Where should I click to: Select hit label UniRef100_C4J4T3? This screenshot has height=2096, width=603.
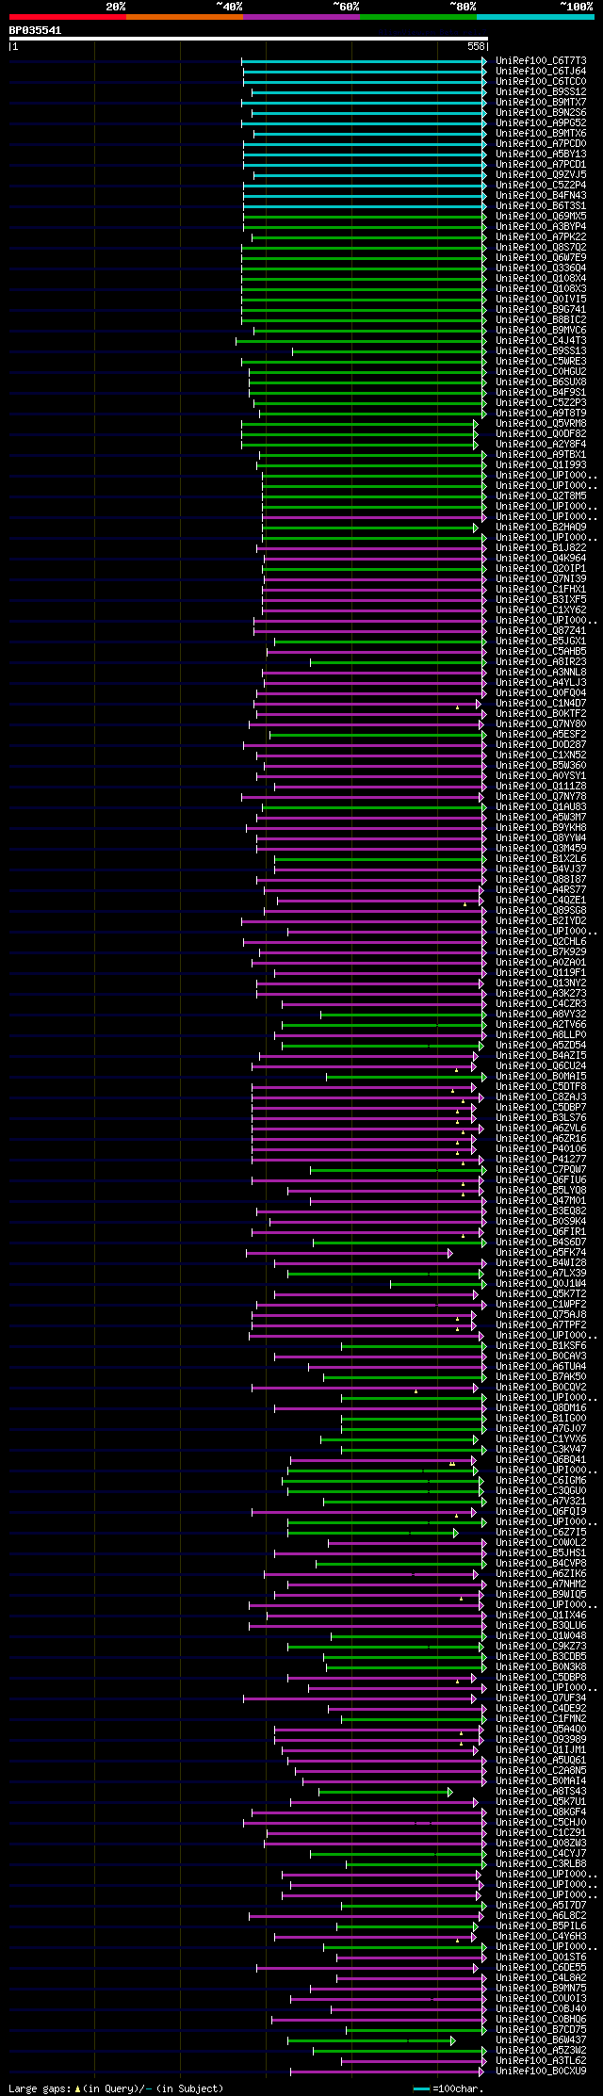coord(541,340)
